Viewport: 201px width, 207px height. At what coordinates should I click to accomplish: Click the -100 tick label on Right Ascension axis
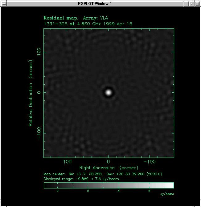click(149, 162)
